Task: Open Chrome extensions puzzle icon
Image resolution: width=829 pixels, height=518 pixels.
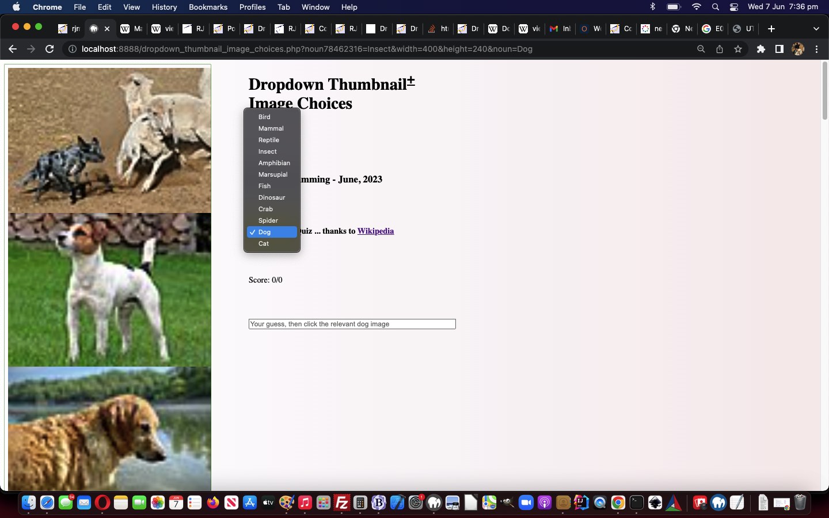Action: [761, 49]
